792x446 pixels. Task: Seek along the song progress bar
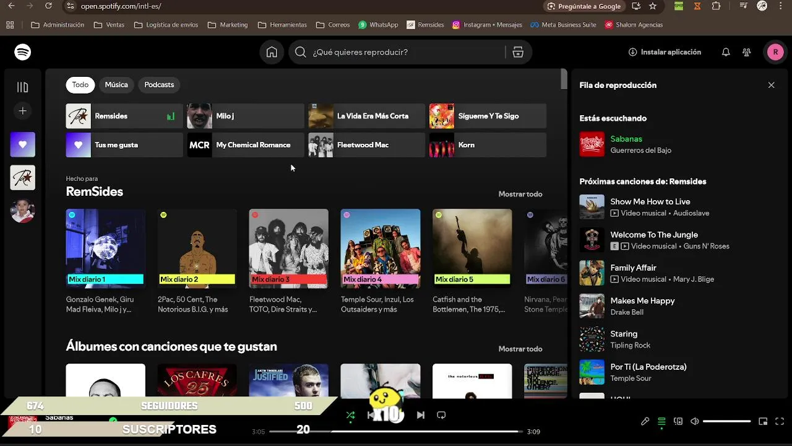396,431
